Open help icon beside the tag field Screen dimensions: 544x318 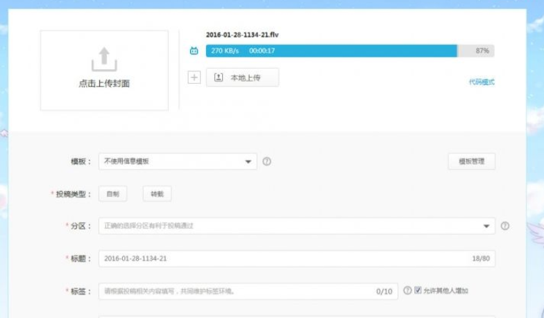pos(407,290)
